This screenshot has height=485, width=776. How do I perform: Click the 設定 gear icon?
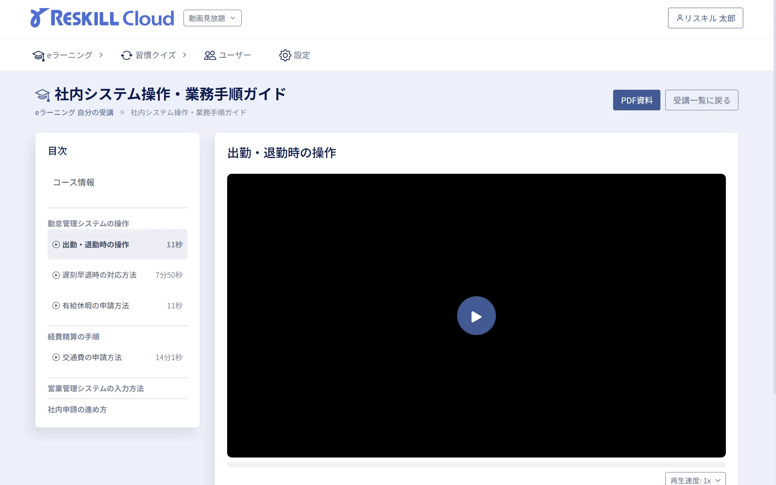[x=285, y=55]
